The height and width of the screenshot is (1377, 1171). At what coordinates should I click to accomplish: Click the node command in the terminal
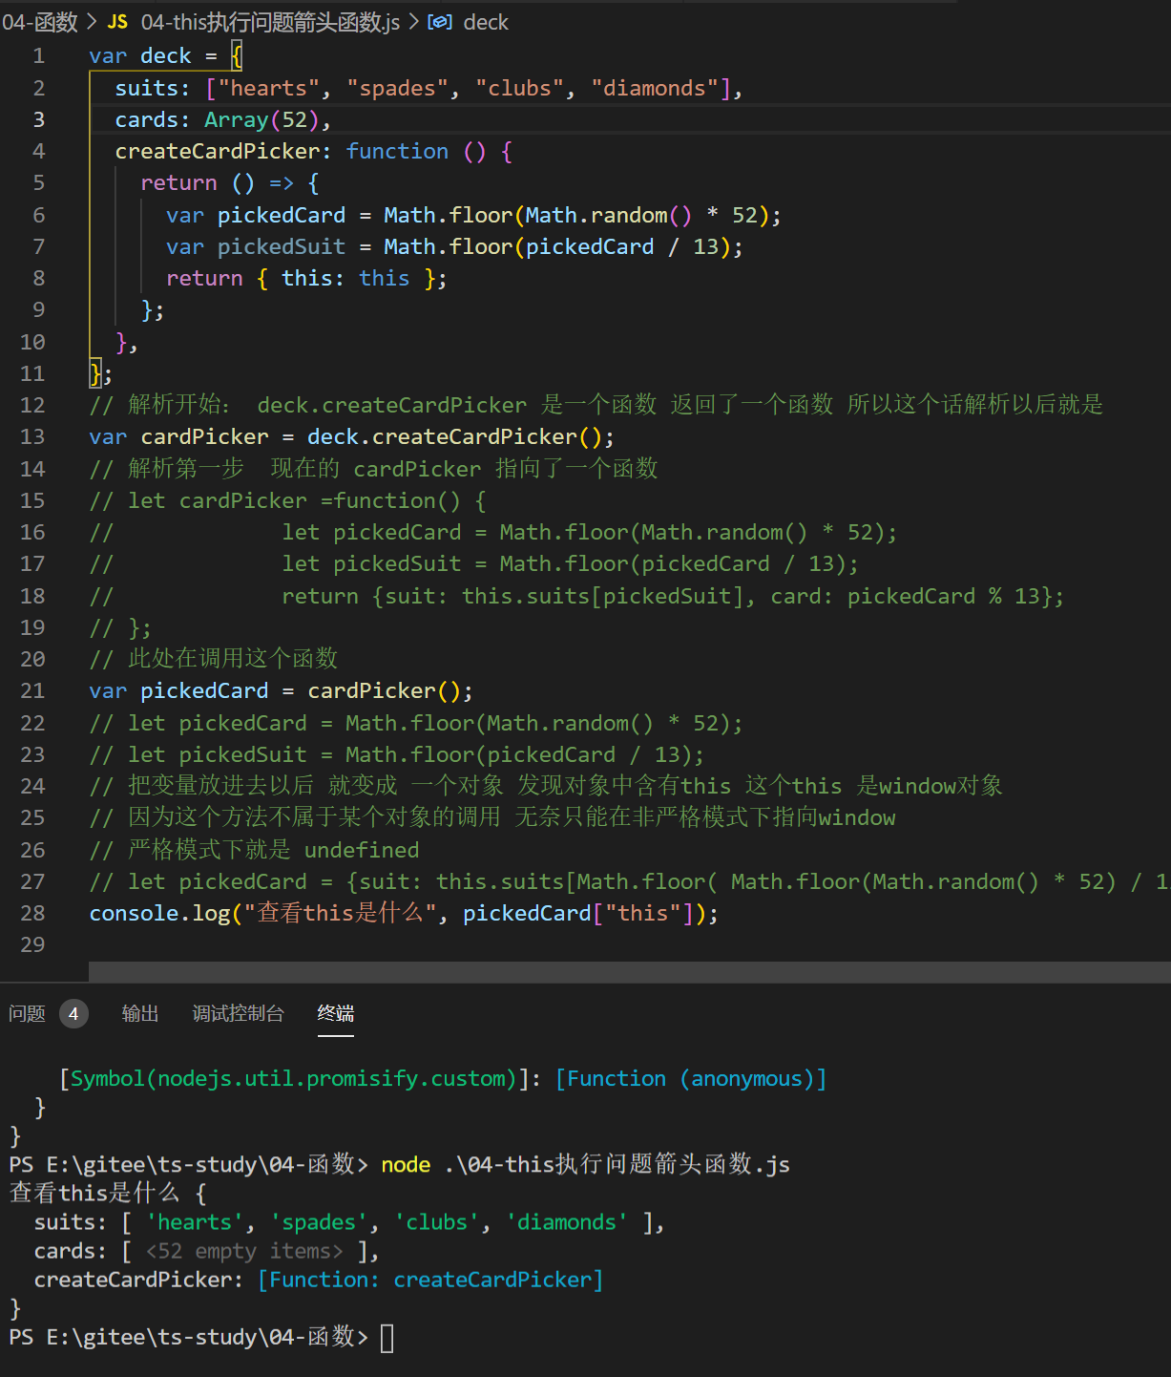point(406,1165)
